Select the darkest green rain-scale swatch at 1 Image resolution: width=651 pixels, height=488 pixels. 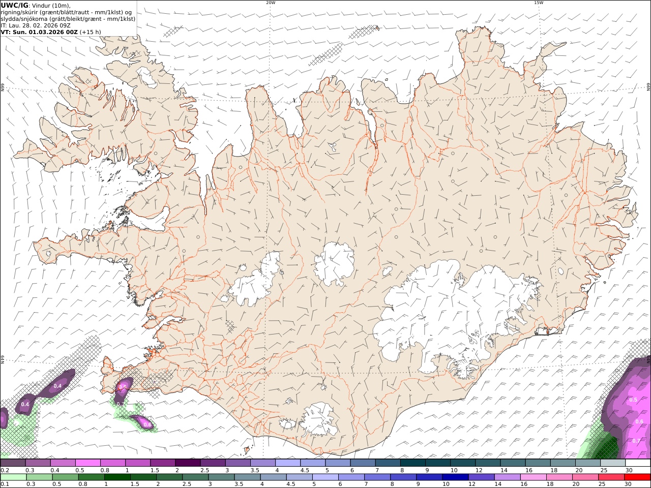pos(117,477)
